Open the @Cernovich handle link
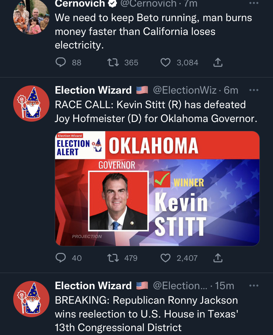The width and height of the screenshot is (273, 335). 148,3
